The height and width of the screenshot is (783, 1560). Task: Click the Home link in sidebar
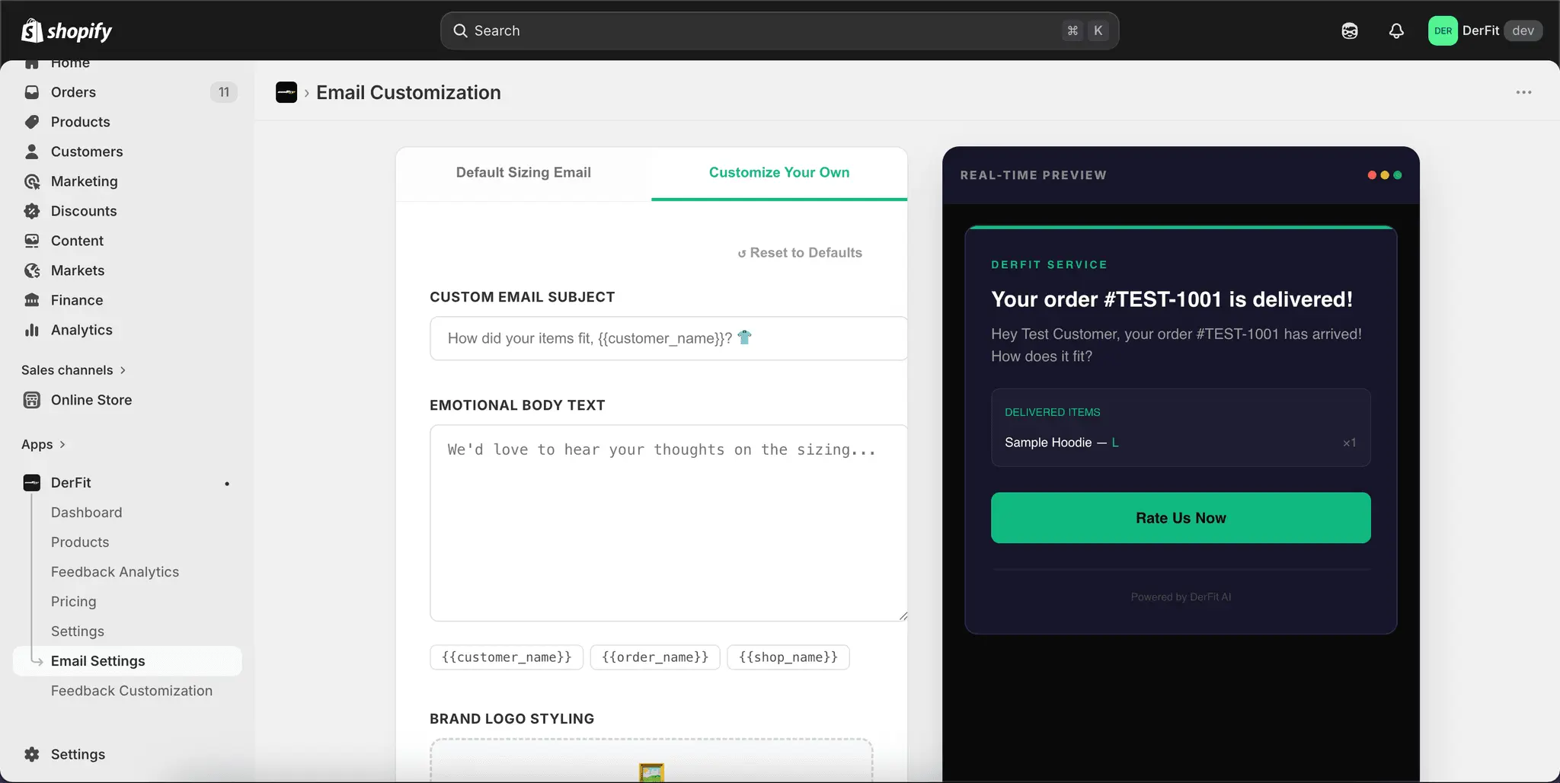tap(70, 64)
